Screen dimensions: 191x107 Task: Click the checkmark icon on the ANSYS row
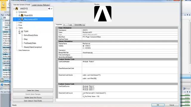tap(52, 9)
